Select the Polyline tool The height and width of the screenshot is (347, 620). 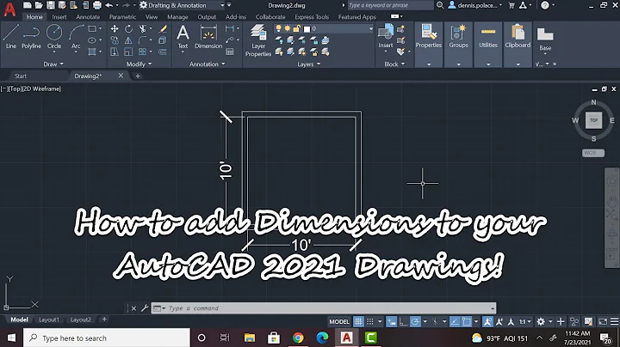[x=31, y=36]
